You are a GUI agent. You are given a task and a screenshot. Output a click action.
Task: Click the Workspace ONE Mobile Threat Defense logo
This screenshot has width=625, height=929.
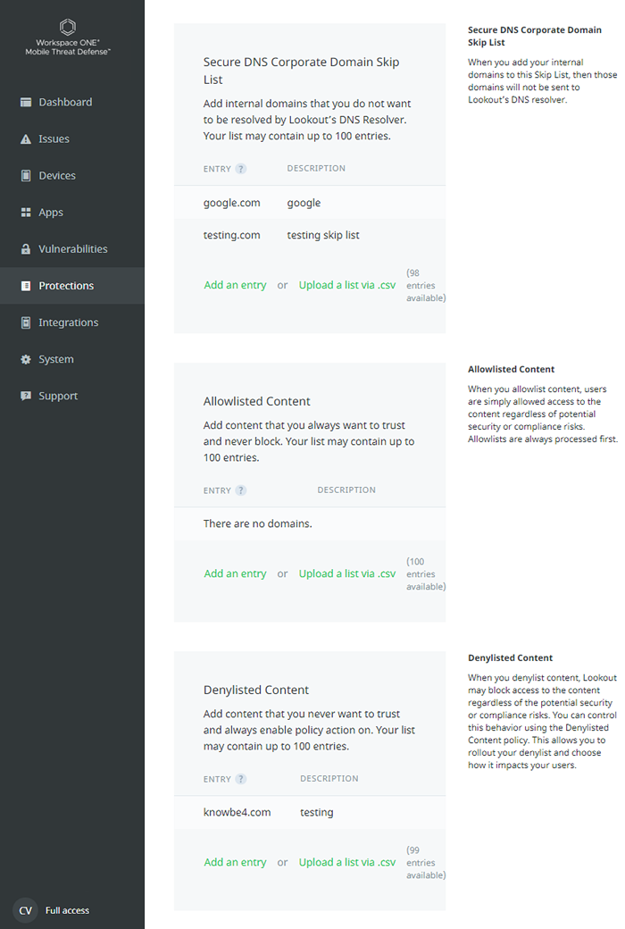68,37
